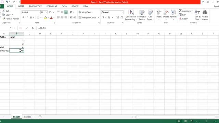Save the workbook from the quick access toolbar
The image size is (219, 123).
pos(2,2)
